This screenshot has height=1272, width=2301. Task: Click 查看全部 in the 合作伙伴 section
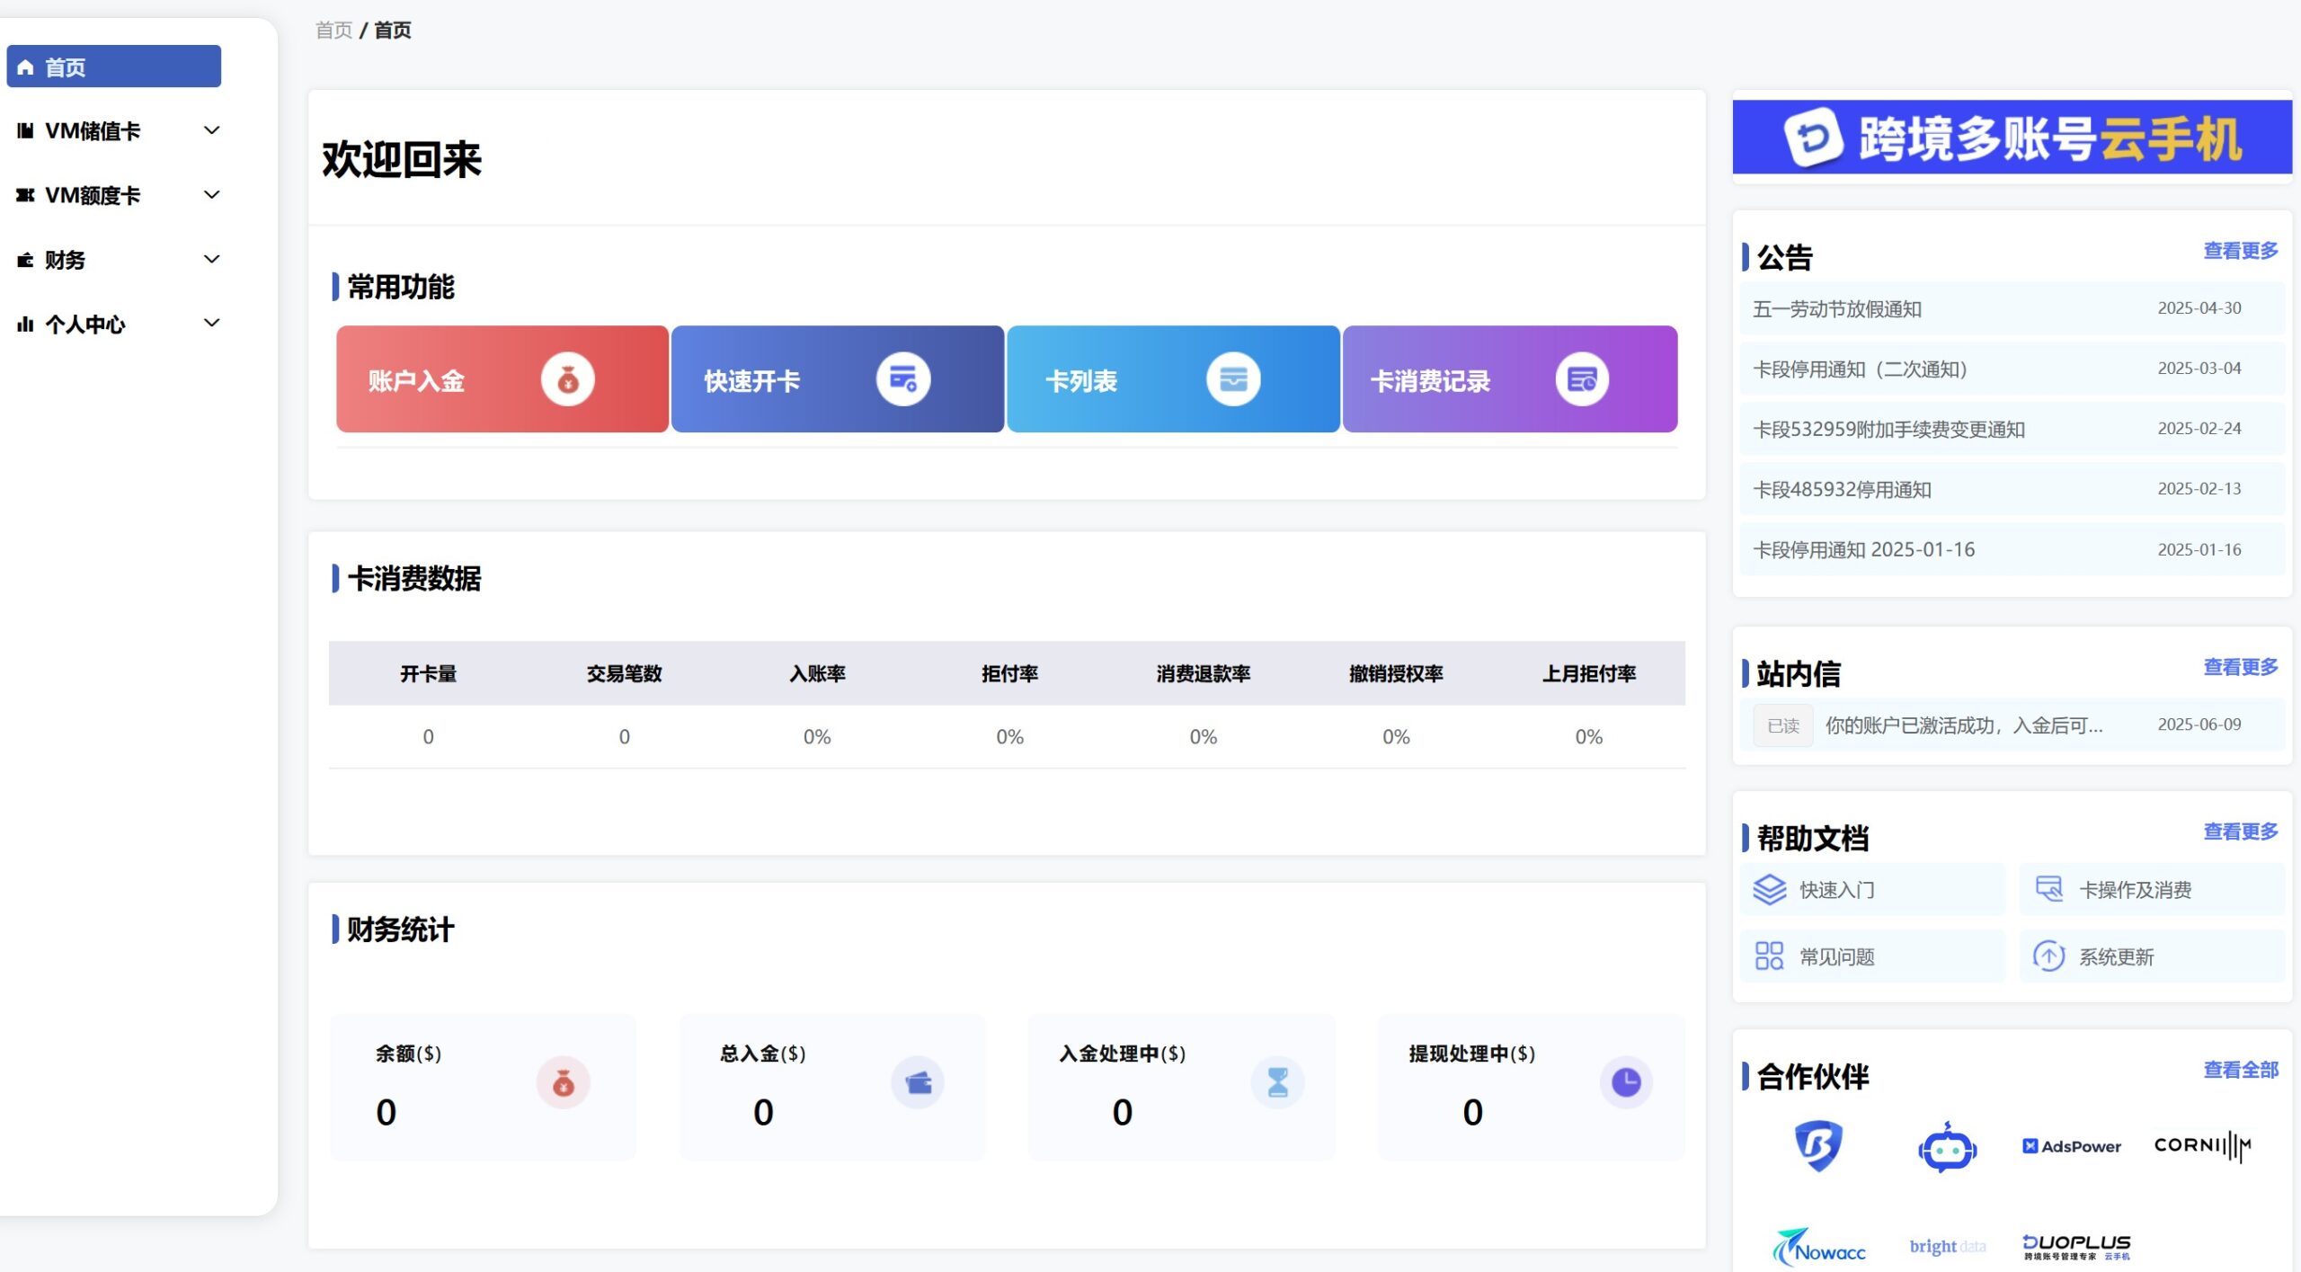click(x=2240, y=1070)
